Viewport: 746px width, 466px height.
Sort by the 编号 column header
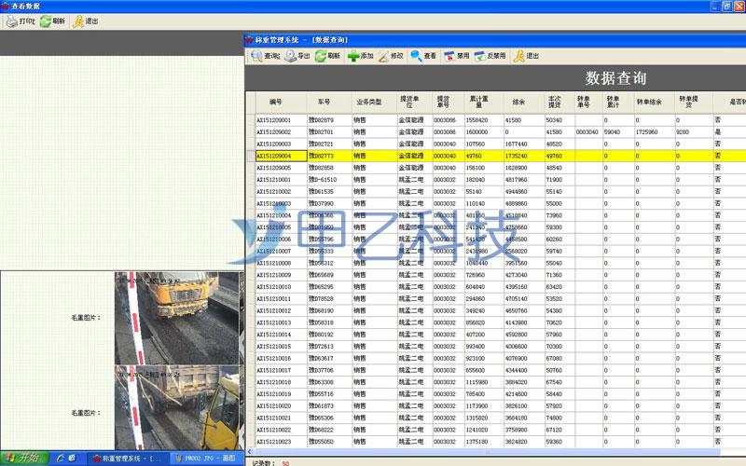coord(275,101)
